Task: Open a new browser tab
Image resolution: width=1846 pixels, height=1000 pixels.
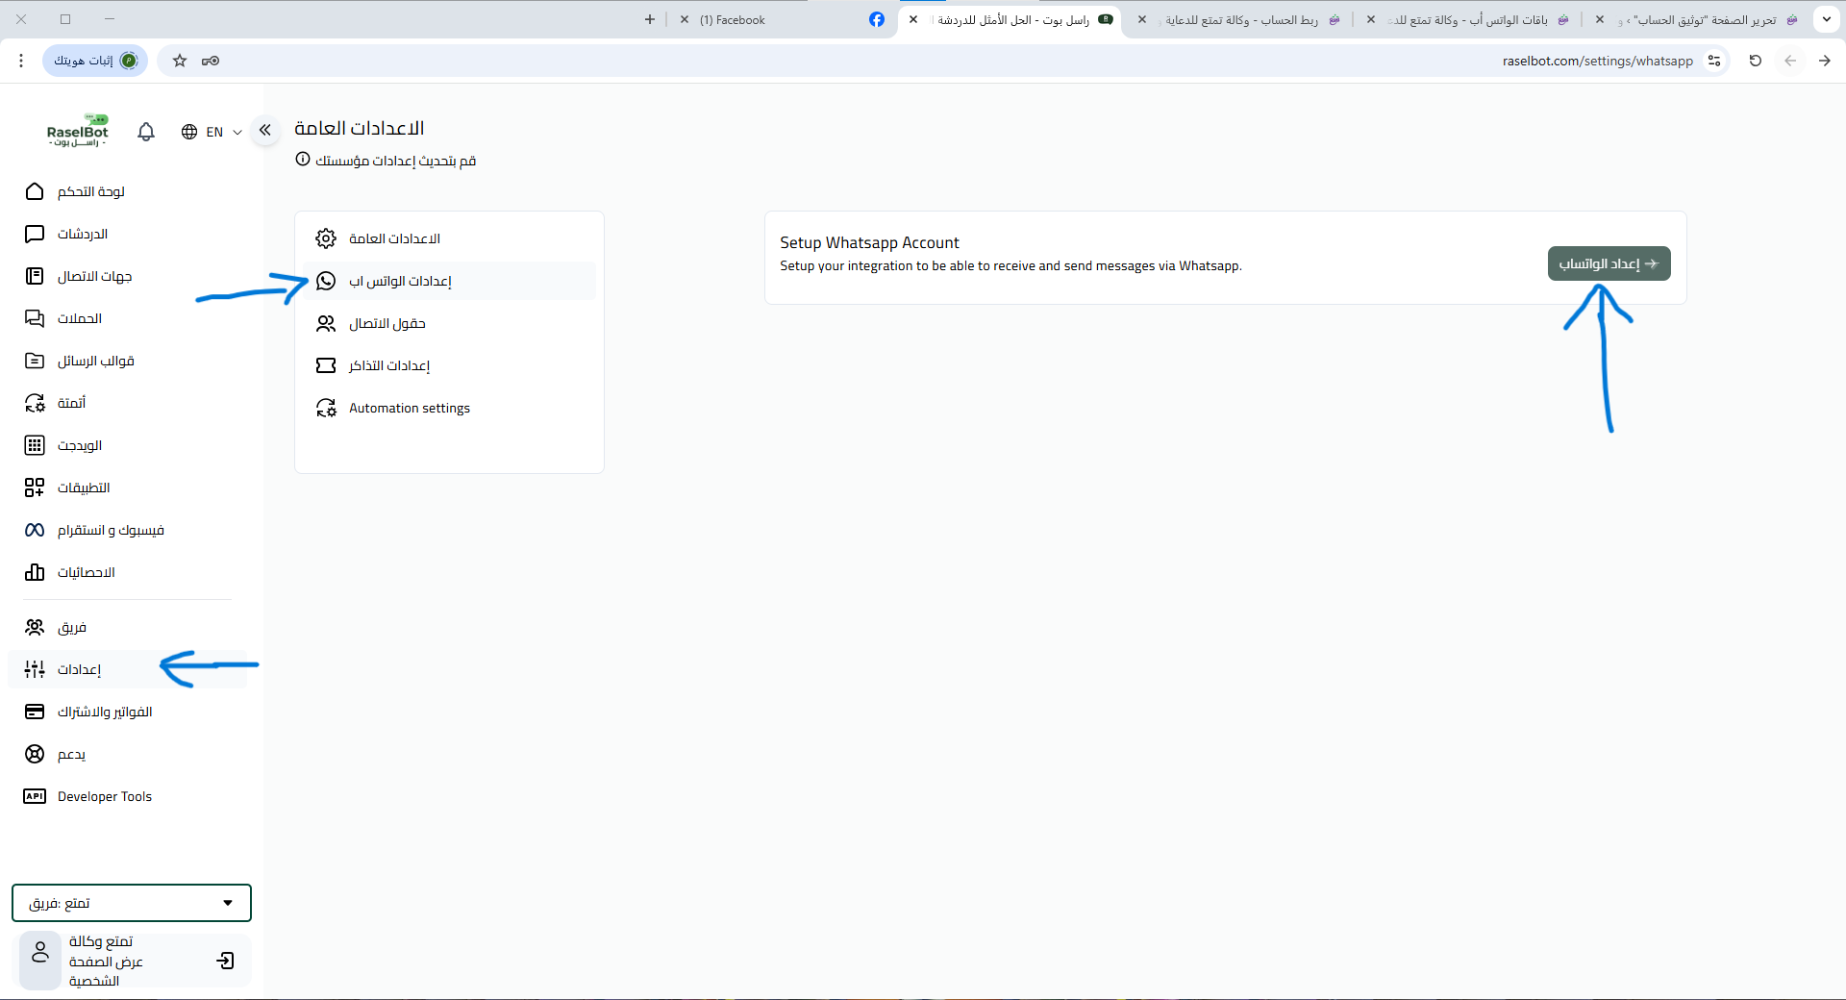Action: click(x=650, y=19)
